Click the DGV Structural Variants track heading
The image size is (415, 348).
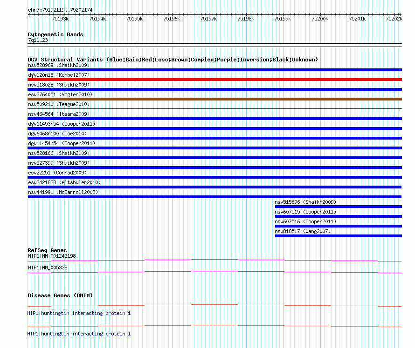pos(173,60)
